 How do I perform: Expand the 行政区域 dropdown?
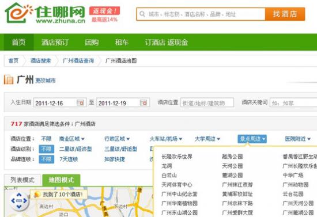(117, 139)
